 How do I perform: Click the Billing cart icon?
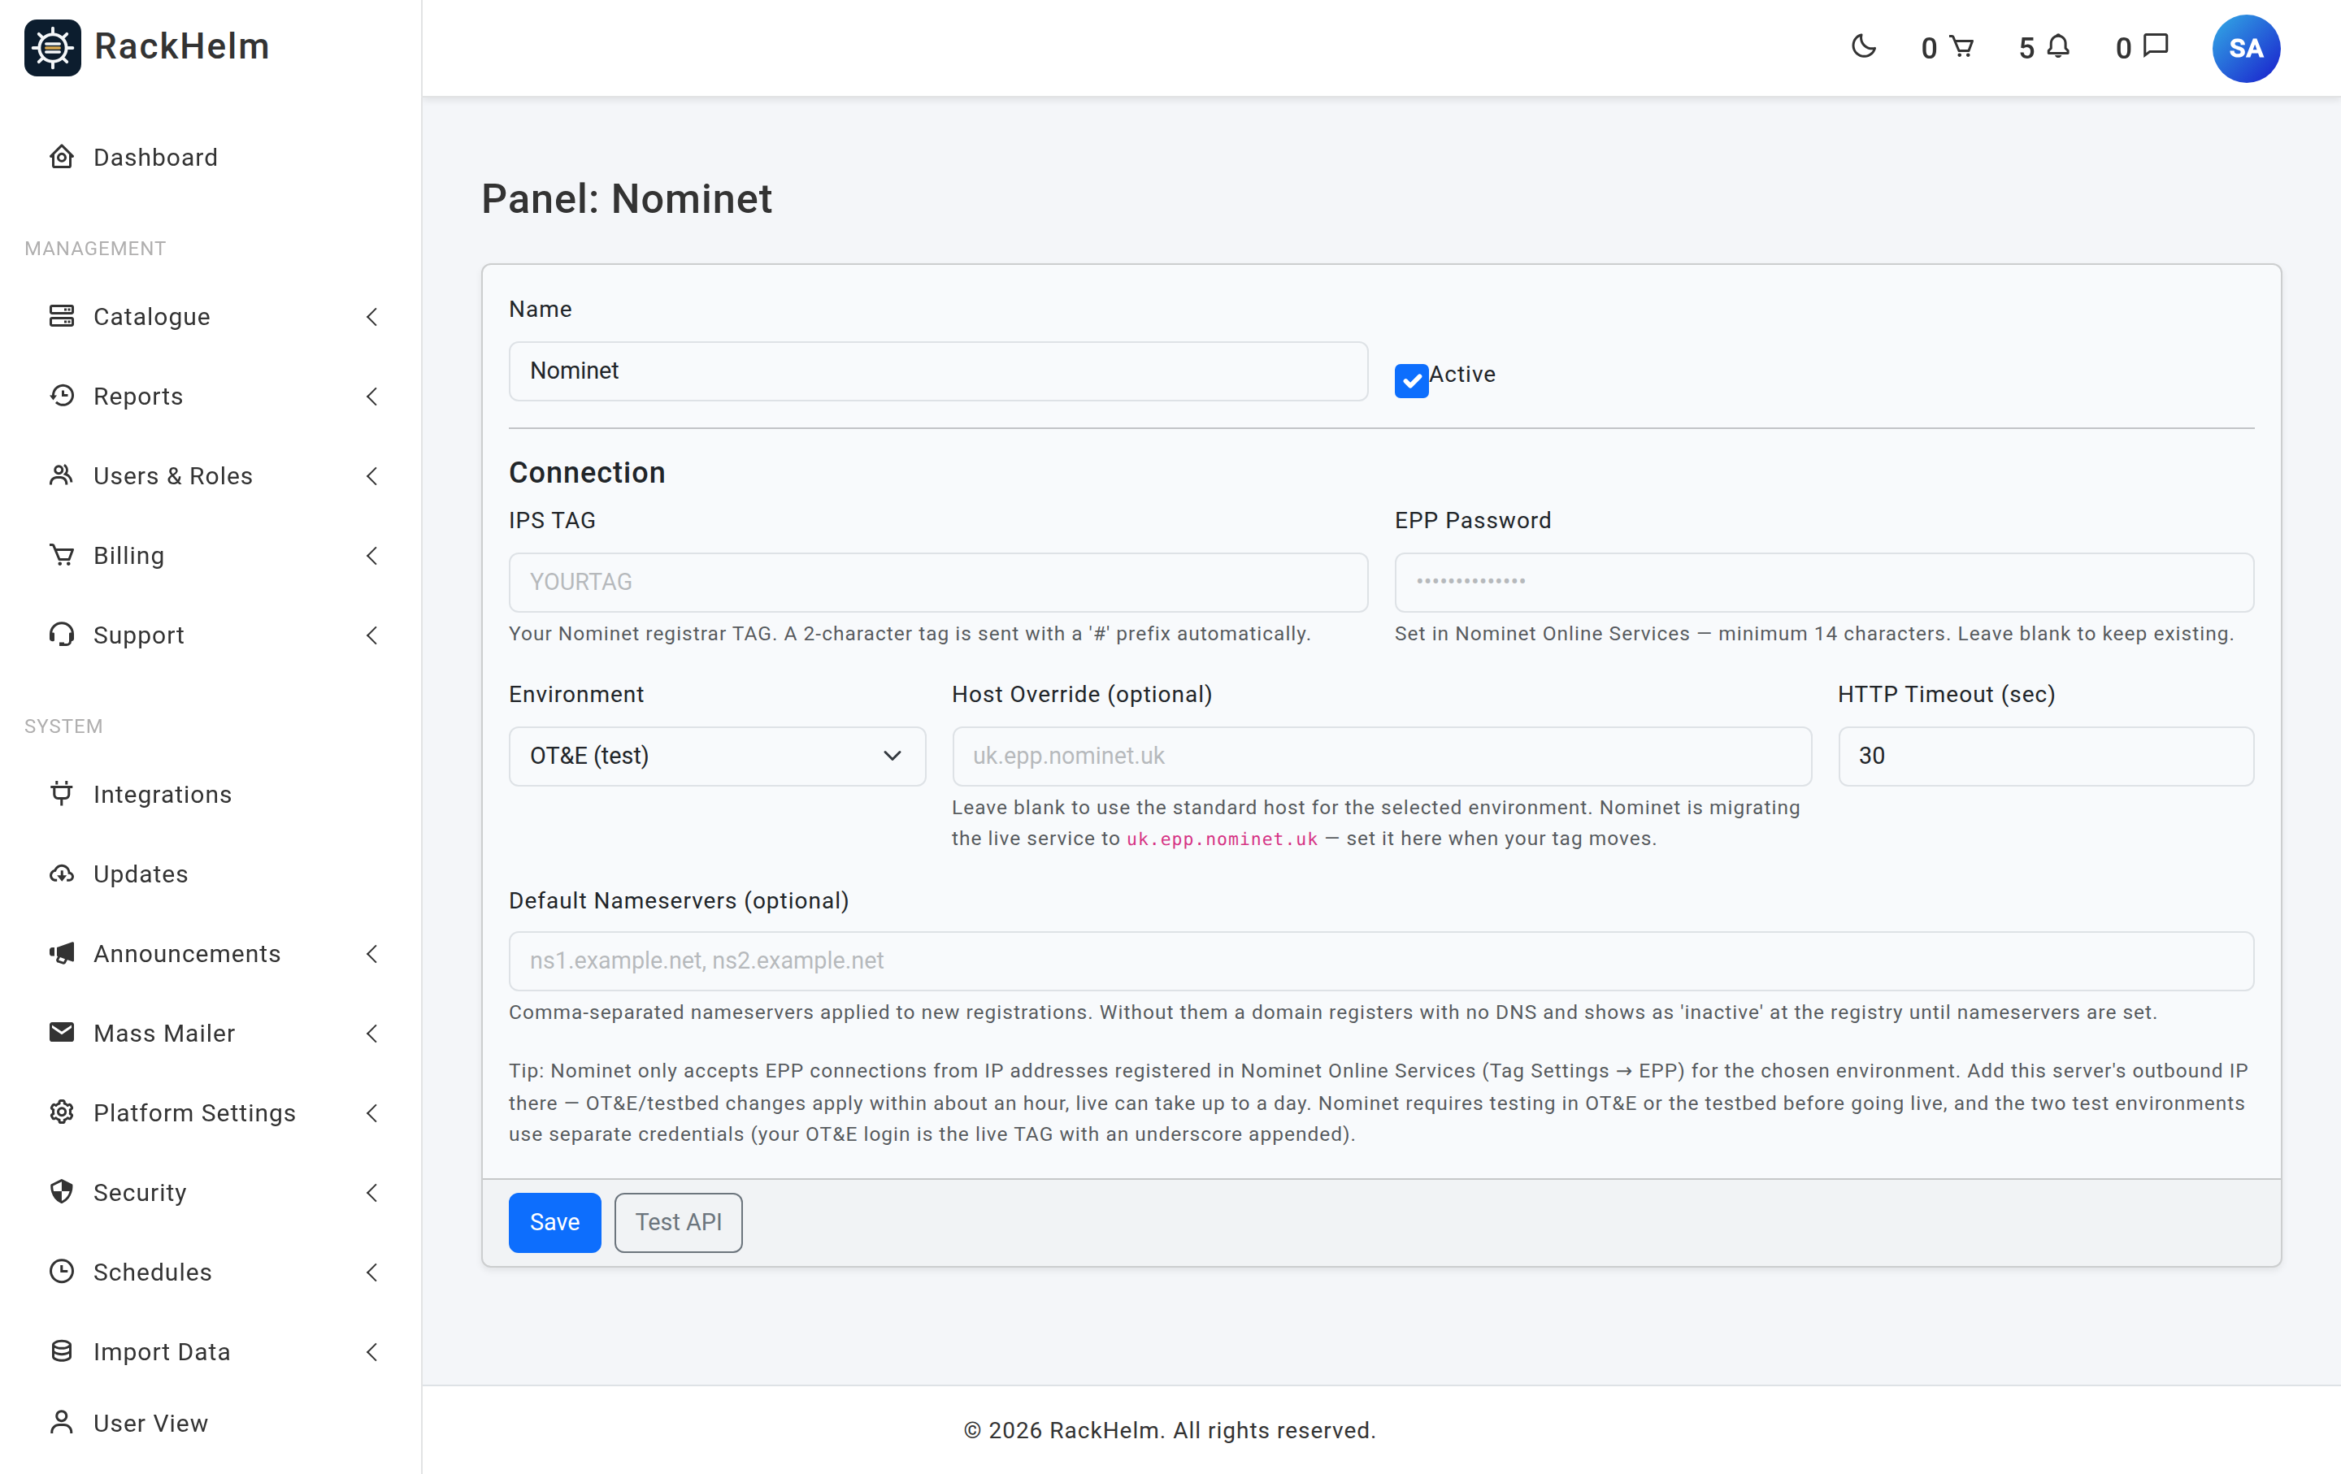pyautogui.click(x=61, y=555)
